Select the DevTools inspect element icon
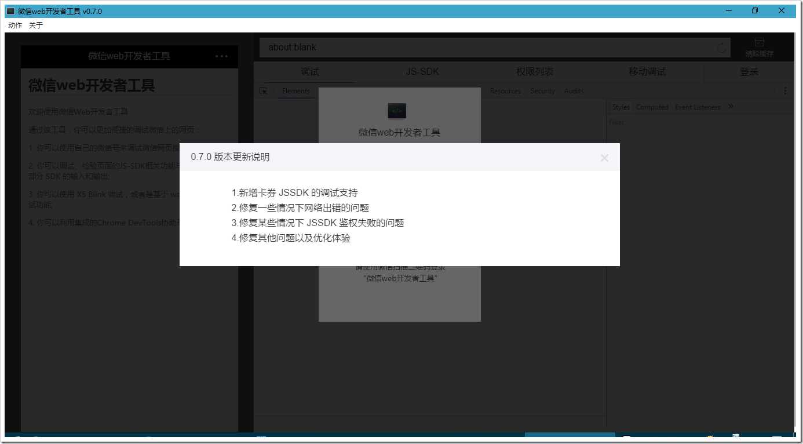The image size is (803, 444). tap(264, 91)
